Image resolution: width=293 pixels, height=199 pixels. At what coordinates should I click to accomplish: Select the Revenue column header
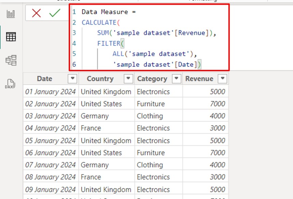199,79
